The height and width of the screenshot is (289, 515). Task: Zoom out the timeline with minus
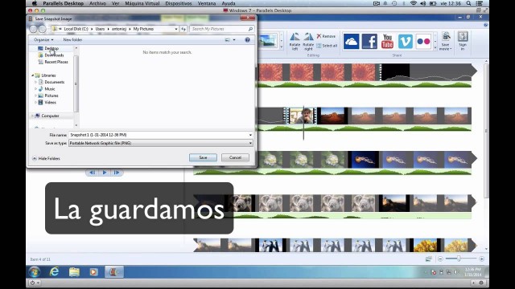[x=440, y=258]
